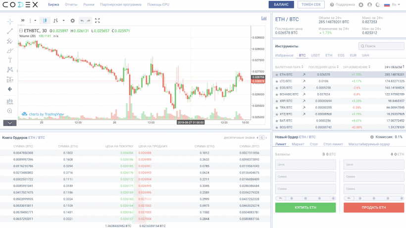Click ПРОДАТЬ ETH button
This screenshot has height=228, width=406.
coord(374,208)
